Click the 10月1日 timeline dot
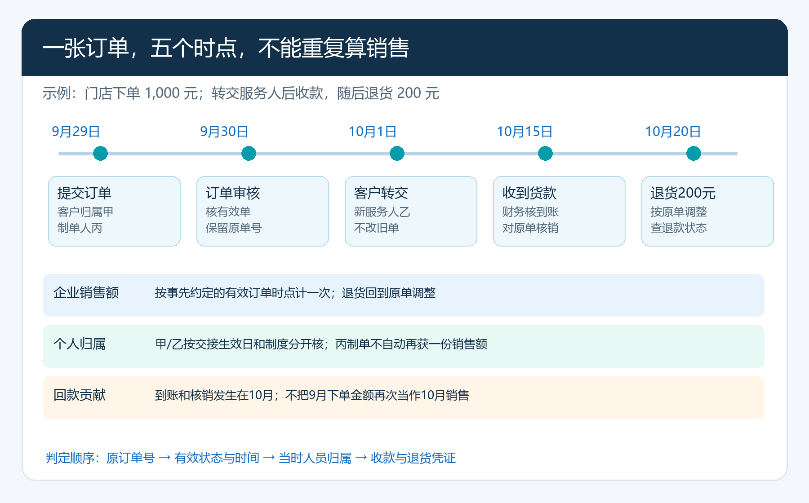This screenshot has height=503, width=809. tap(397, 153)
